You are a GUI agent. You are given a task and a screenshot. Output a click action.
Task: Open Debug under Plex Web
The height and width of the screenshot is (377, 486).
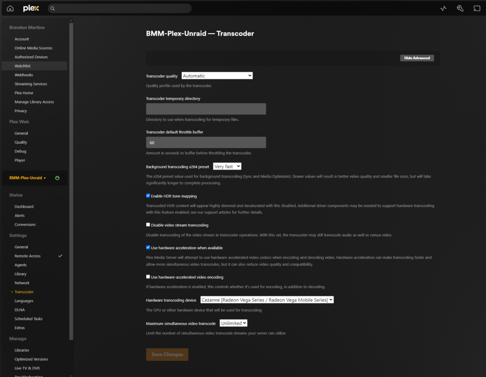point(20,151)
